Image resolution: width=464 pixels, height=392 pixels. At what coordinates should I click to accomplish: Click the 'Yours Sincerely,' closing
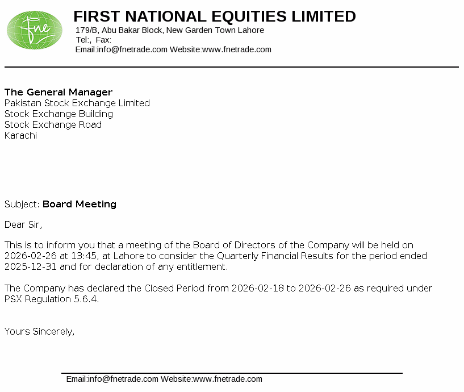40,331
